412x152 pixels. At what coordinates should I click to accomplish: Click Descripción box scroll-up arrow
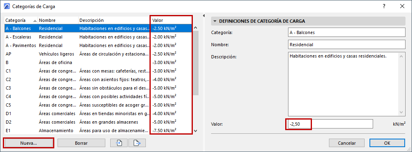point(401,56)
